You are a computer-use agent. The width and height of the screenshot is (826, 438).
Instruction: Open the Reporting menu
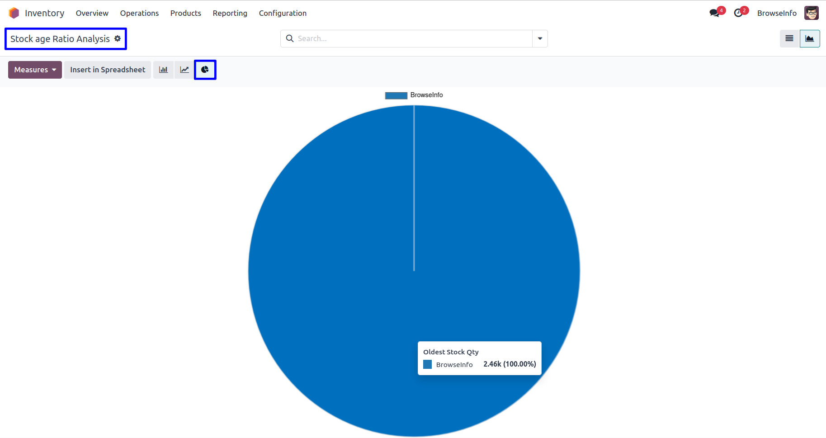point(230,13)
